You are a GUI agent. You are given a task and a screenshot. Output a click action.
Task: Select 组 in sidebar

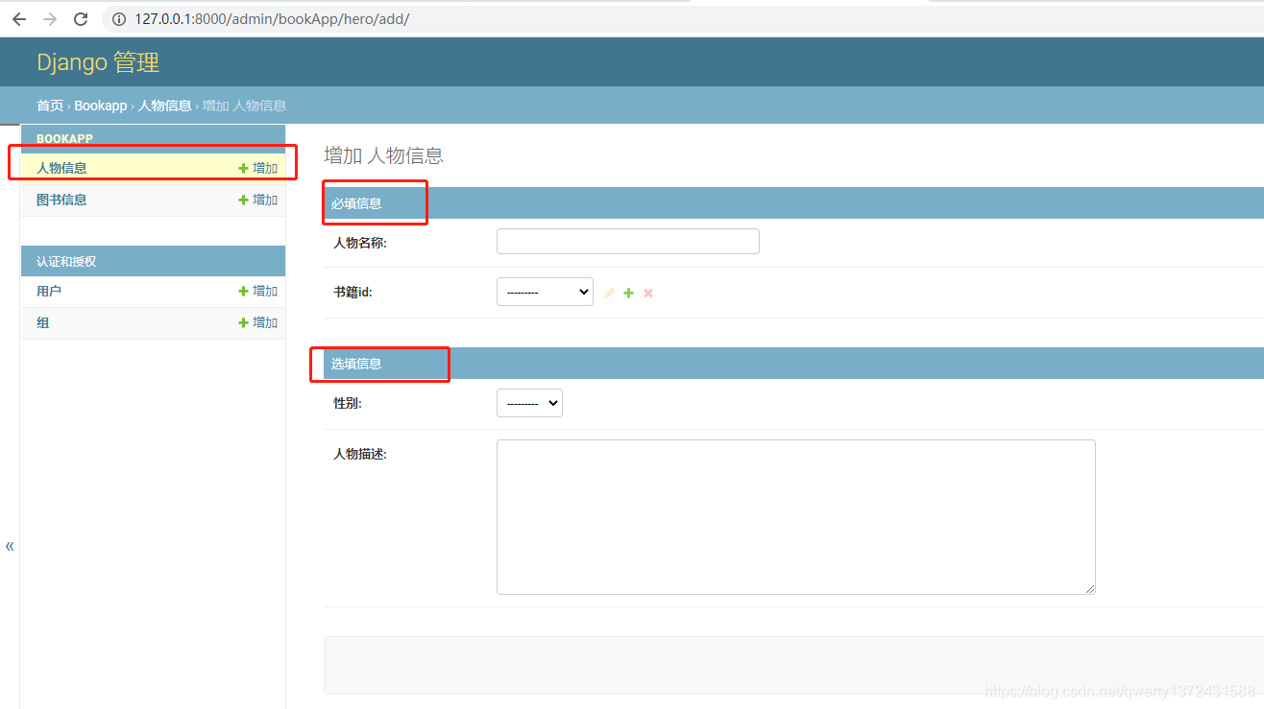coord(43,322)
